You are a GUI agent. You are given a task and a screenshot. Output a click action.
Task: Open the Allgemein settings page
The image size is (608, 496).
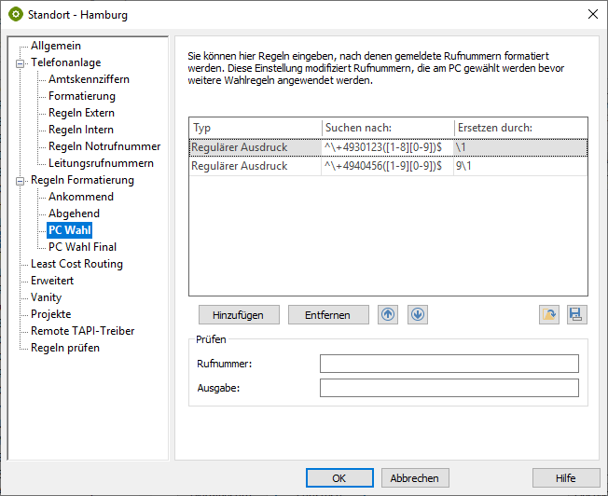[56, 46]
